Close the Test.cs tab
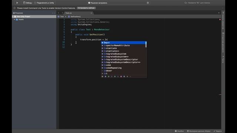The image size is (237, 133). pyautogui.click(x=91, y=13)
